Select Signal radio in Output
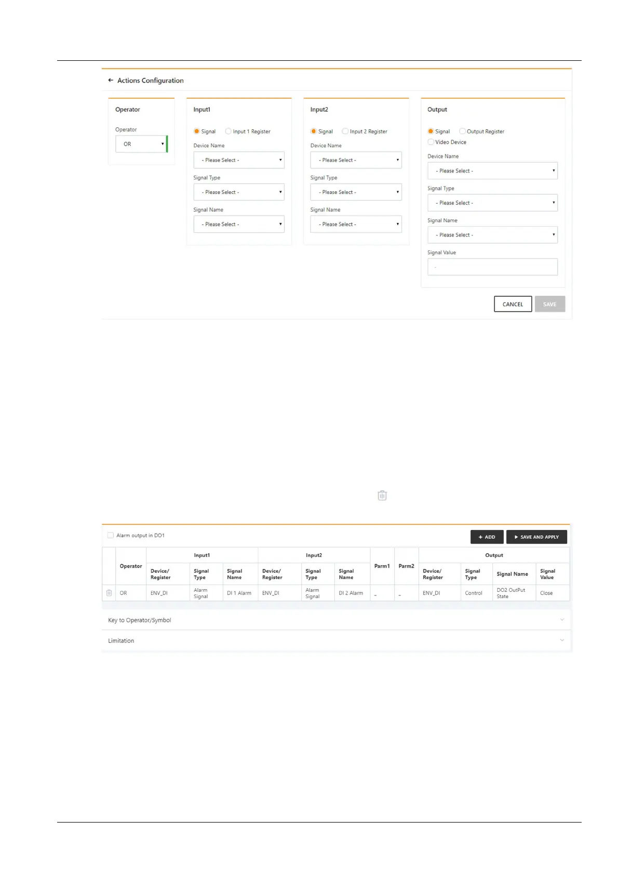Screen dimensions: 618x875 pos(431,131)
